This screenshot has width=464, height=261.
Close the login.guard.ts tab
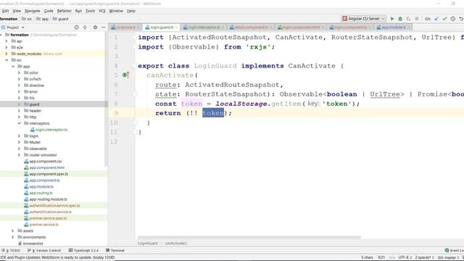(x=176, y=28)
